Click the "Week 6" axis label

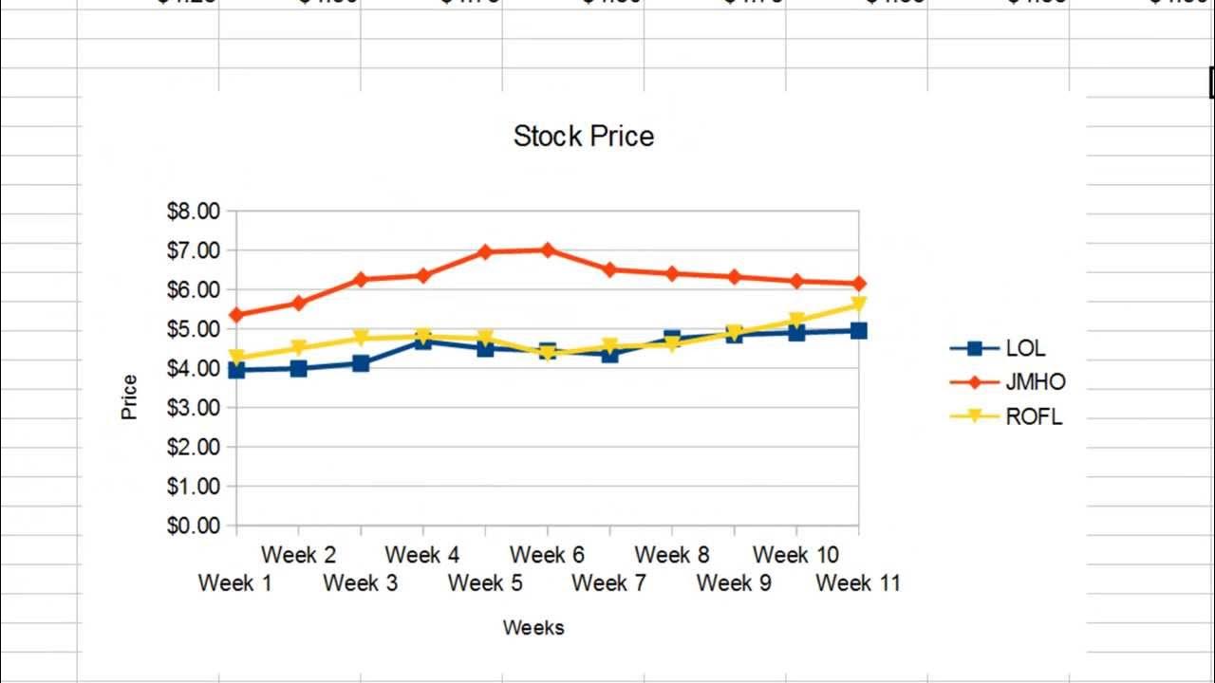[547, 554]
